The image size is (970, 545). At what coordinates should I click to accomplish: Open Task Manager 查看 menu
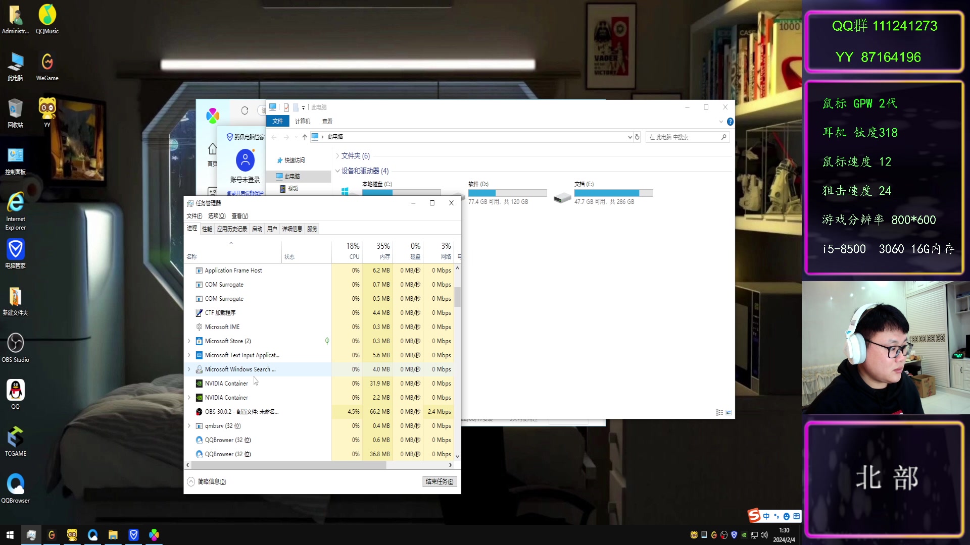240,216
